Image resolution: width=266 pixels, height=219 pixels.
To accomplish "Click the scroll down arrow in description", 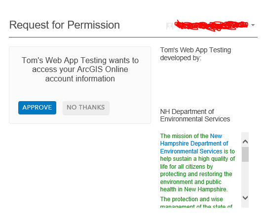I will point(245,198).
